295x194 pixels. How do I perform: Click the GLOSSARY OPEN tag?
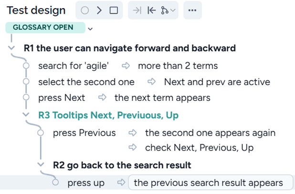(43, 28)
